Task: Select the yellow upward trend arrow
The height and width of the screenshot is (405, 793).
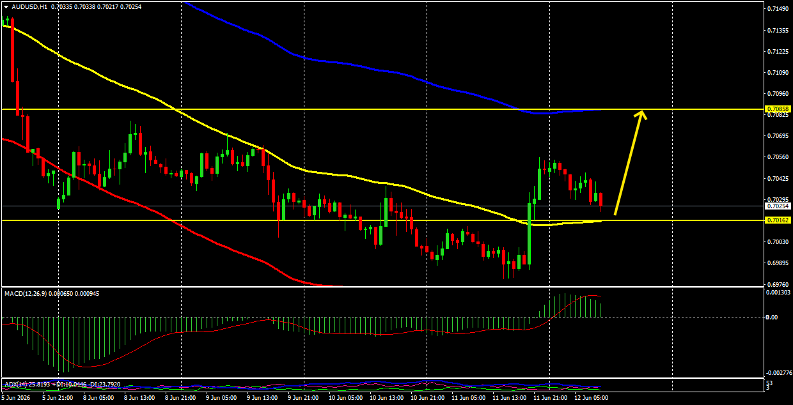Action: [x=631, y=162]
